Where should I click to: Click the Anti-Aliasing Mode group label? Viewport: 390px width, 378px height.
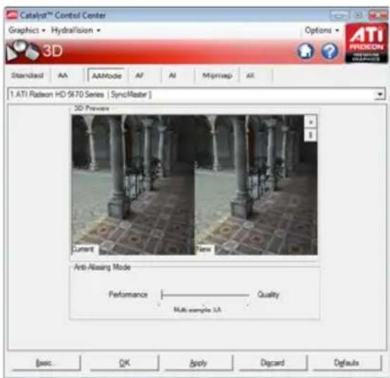click(102, 267)
